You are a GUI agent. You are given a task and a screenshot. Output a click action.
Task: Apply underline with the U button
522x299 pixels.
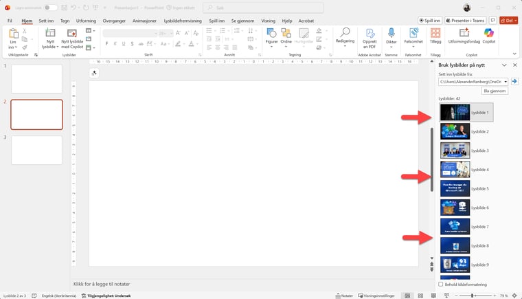point(124,44)
